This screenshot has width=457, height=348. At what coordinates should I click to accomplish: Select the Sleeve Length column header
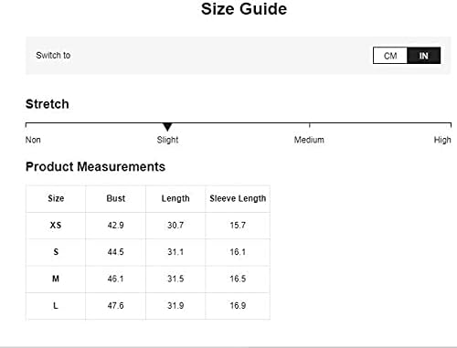pyautogui.click(x=238, y=198)
